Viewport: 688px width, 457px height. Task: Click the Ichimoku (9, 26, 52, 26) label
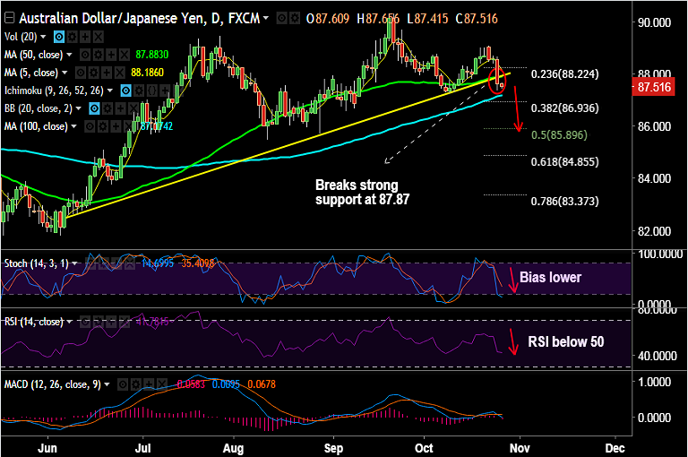54,91
